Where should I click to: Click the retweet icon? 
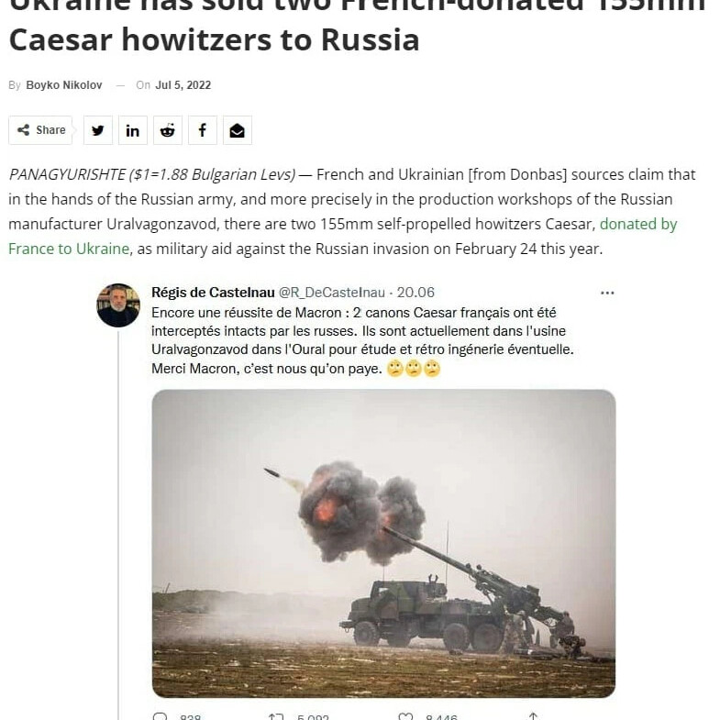276,716
